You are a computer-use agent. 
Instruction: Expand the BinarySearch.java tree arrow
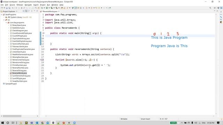click(x=9, y=25)
